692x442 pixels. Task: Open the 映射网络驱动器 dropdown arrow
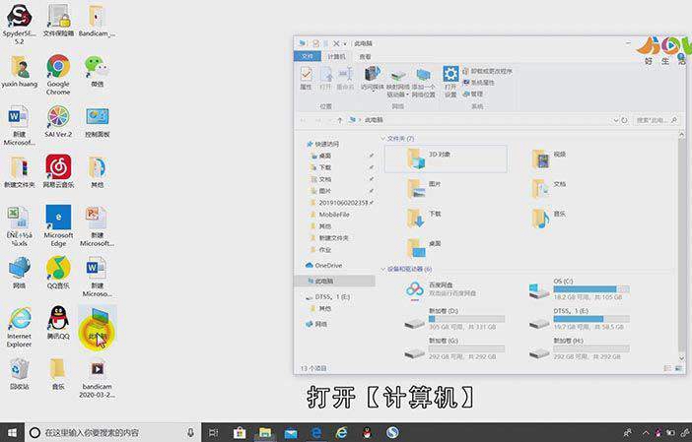click(x=407, y=95)
